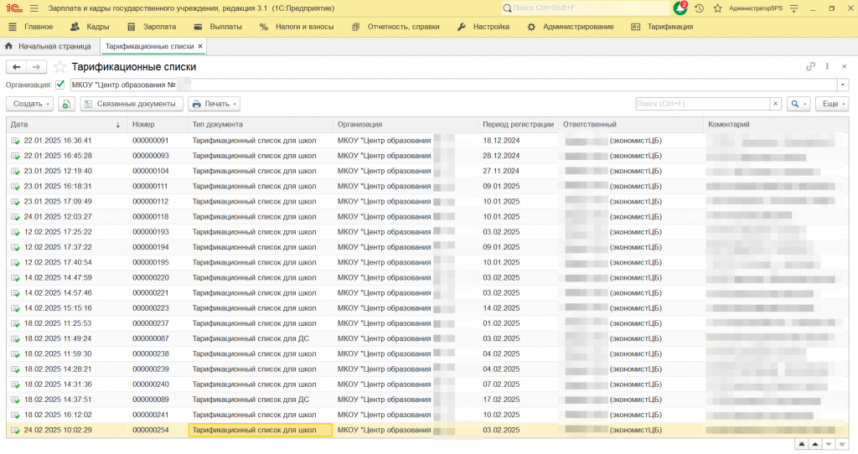Focus the list search field Поиск (Ctrl+F)

tap(703, 104)
